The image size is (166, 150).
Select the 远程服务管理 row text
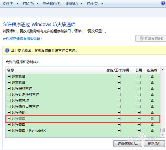(22, 88)
